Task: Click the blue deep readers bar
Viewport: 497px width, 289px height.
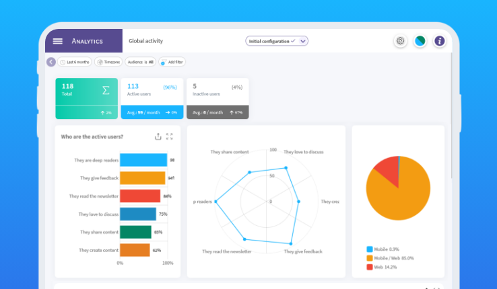Action: pyautogui.click(x=143, y=160)
